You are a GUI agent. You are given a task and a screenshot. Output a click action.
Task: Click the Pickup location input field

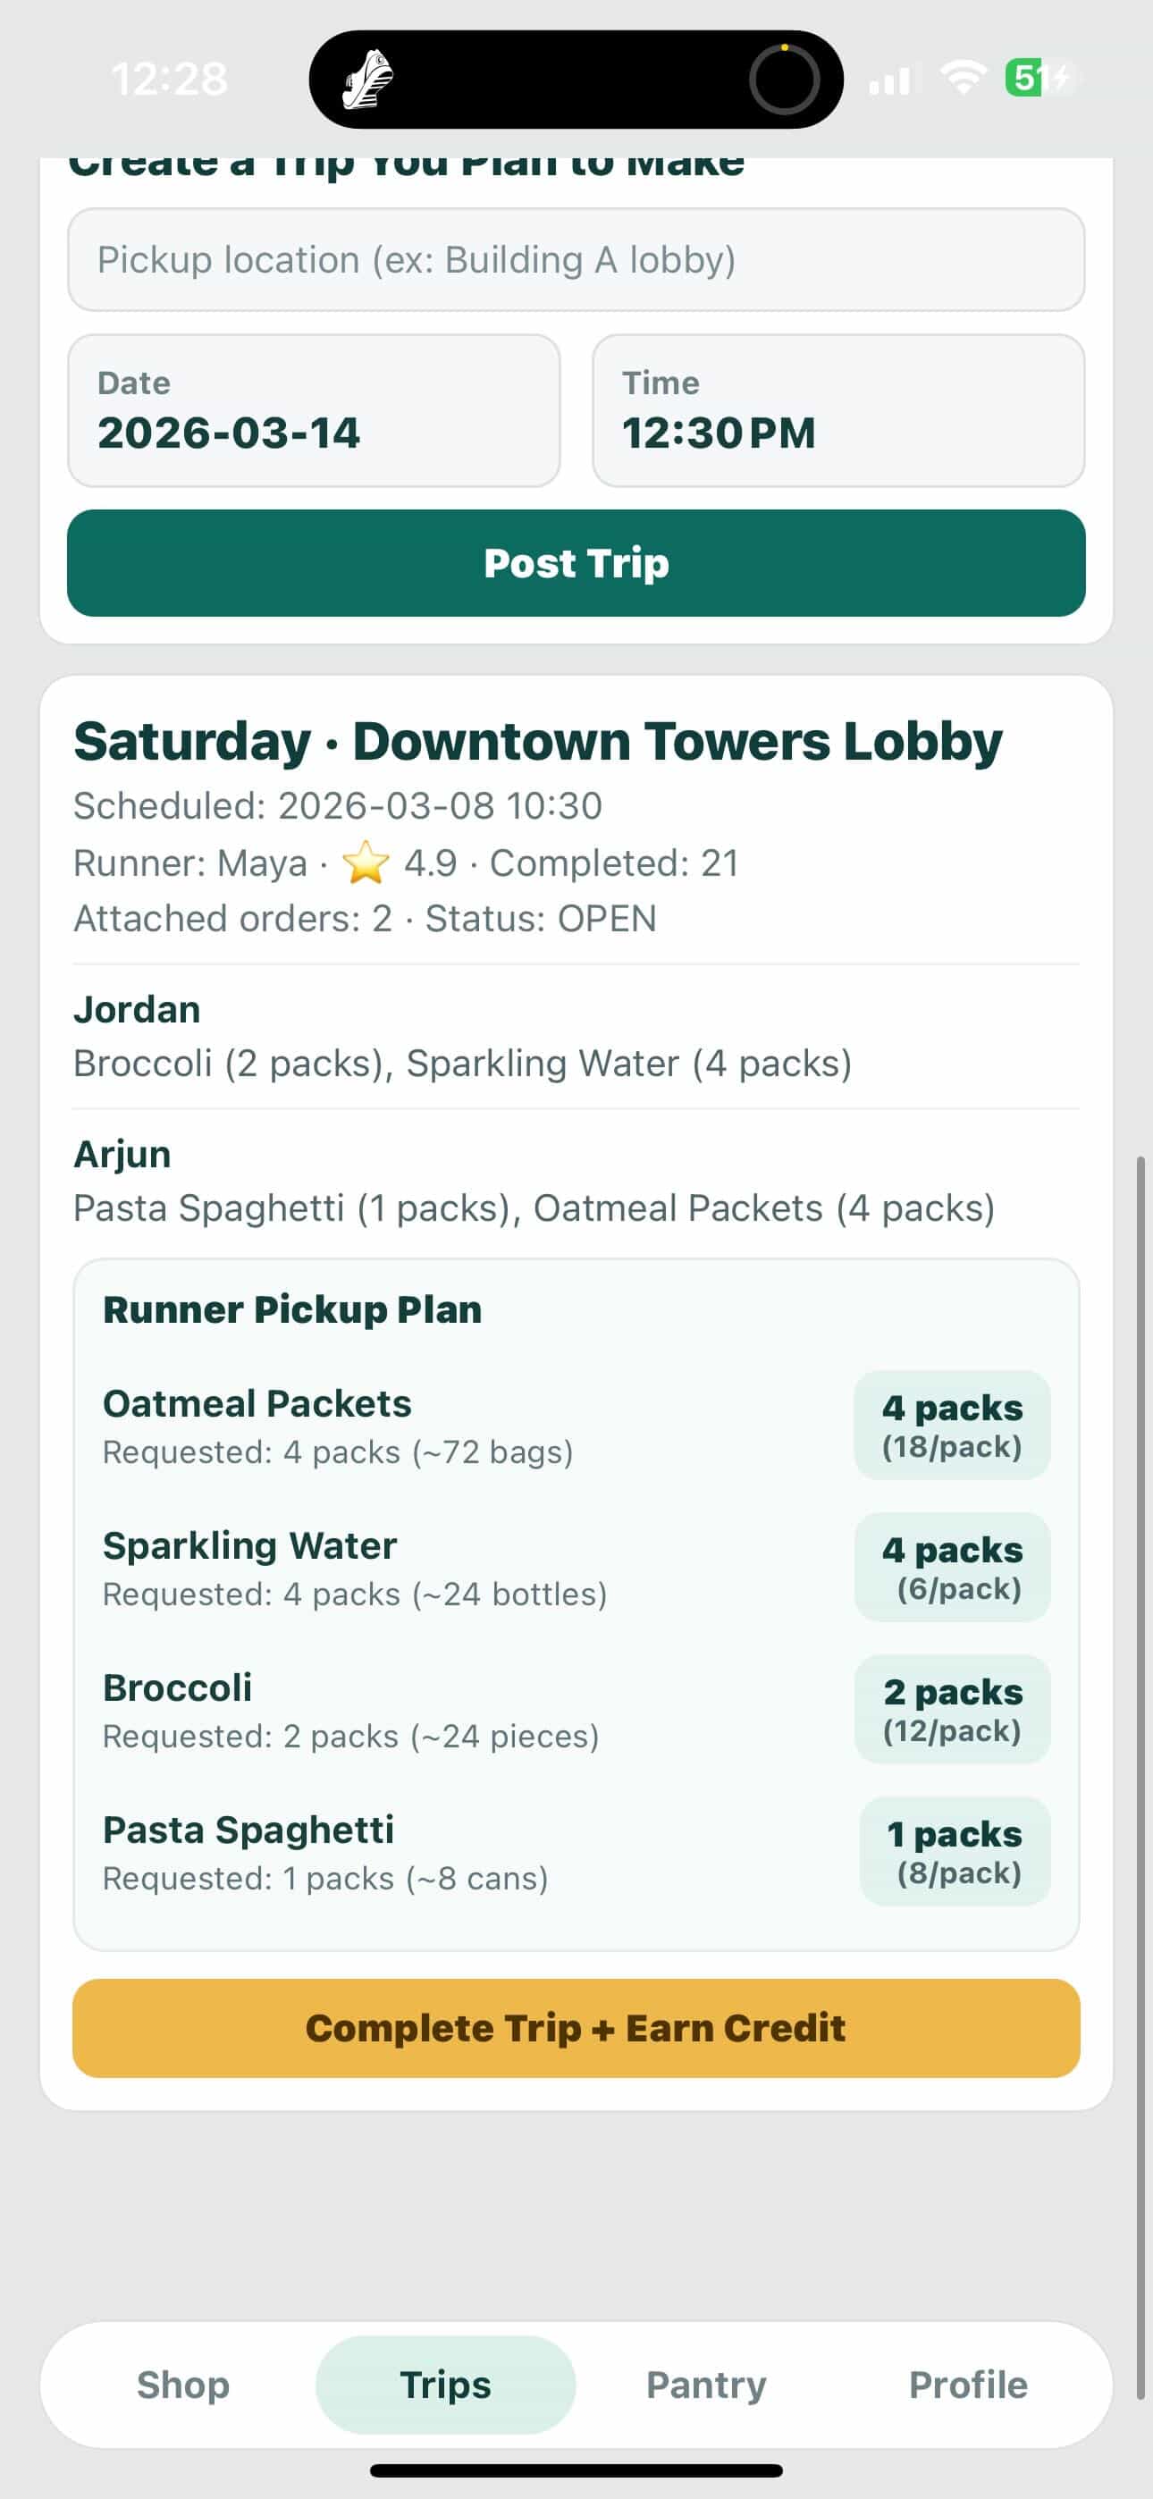coord(576,260)
